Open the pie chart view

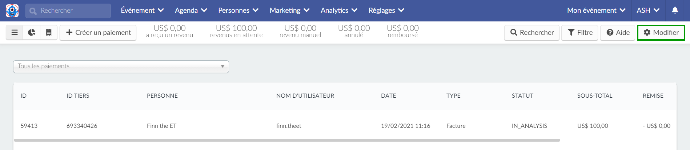32,32
